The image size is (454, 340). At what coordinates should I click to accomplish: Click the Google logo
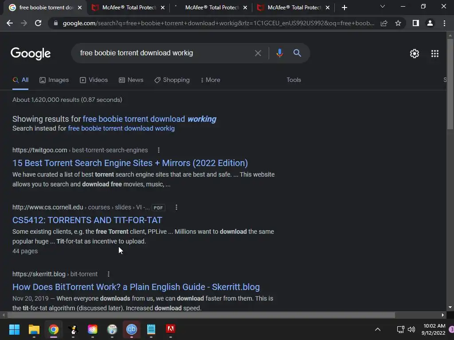tap(31, 54)
